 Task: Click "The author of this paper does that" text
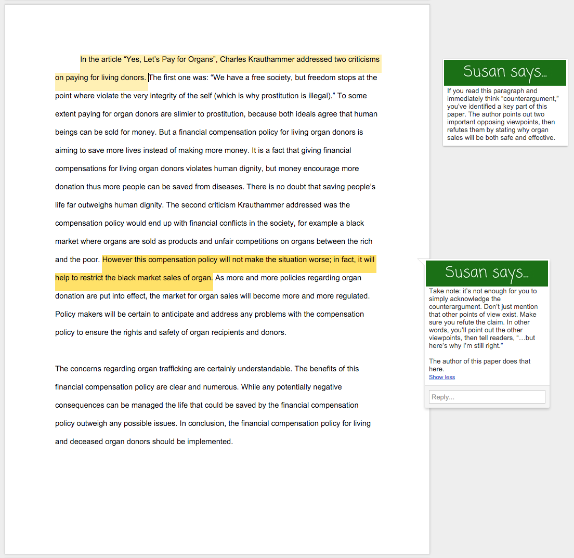[479, 361]
